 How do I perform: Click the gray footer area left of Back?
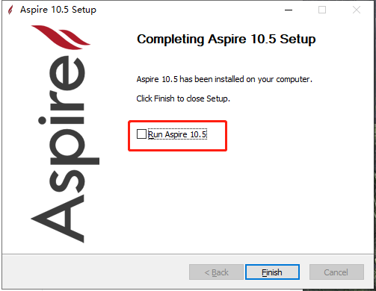coord(95,272)
